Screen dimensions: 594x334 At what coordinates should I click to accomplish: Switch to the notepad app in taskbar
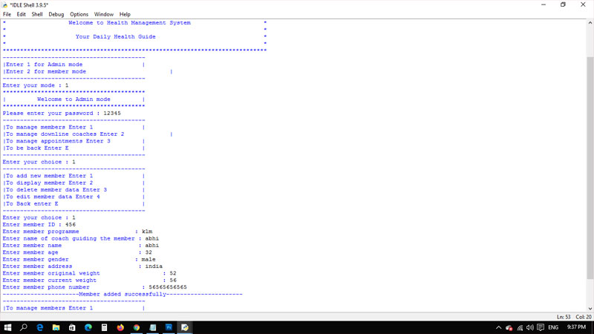tap(153, 327)
